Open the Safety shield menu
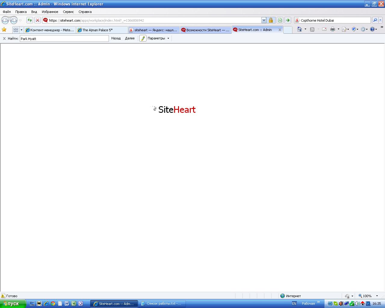Viewport: 385px width, 308px height. pos(355,29)
